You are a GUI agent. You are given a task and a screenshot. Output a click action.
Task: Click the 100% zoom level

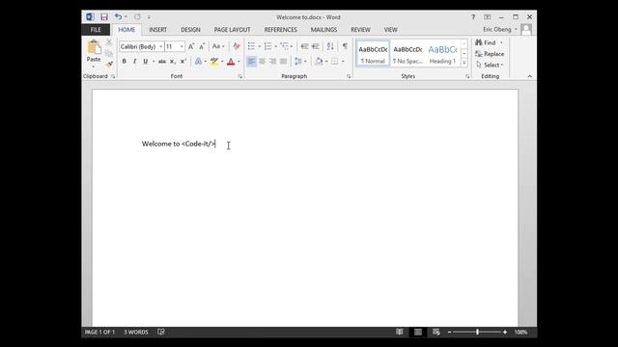[x=520, y=332]
